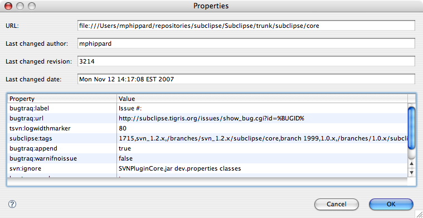423x218 pixels.
Task: Click the red close window button
Action: (x=8, y=6)
